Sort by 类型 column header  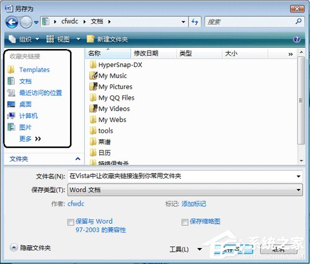coord(199,53)
